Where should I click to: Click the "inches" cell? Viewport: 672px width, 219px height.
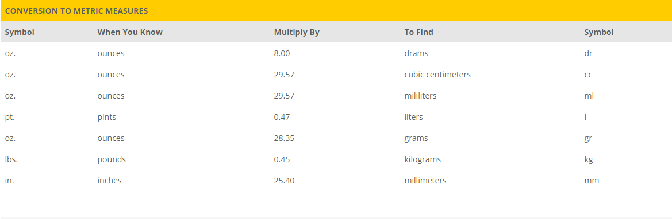pyautogui.click(x=109, y=181)
